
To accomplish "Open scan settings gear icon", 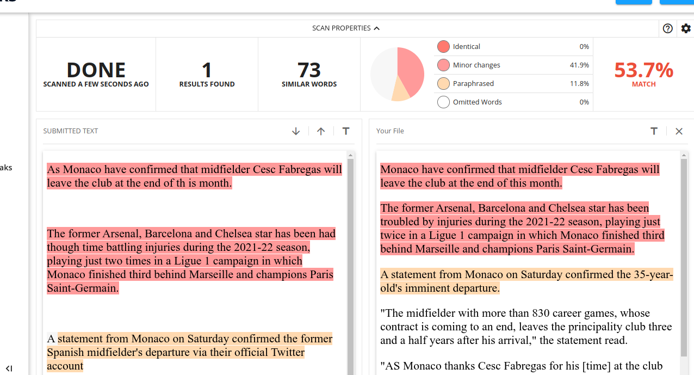I will pos(686,29).
